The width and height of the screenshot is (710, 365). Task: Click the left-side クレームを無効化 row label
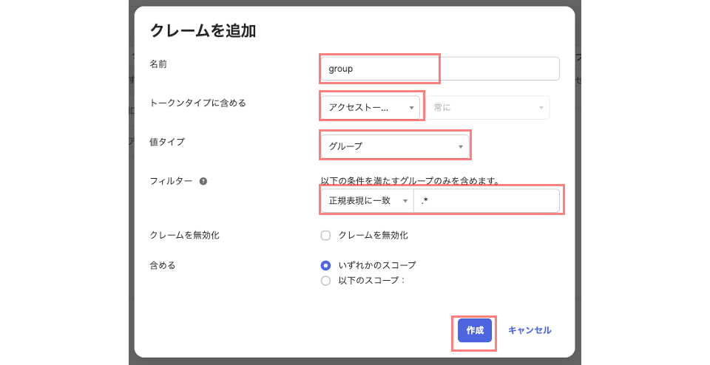[184, 236]
